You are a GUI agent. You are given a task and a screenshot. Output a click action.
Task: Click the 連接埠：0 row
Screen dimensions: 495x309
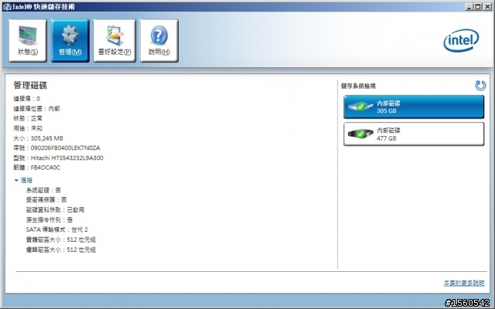[x=26, y=99]
